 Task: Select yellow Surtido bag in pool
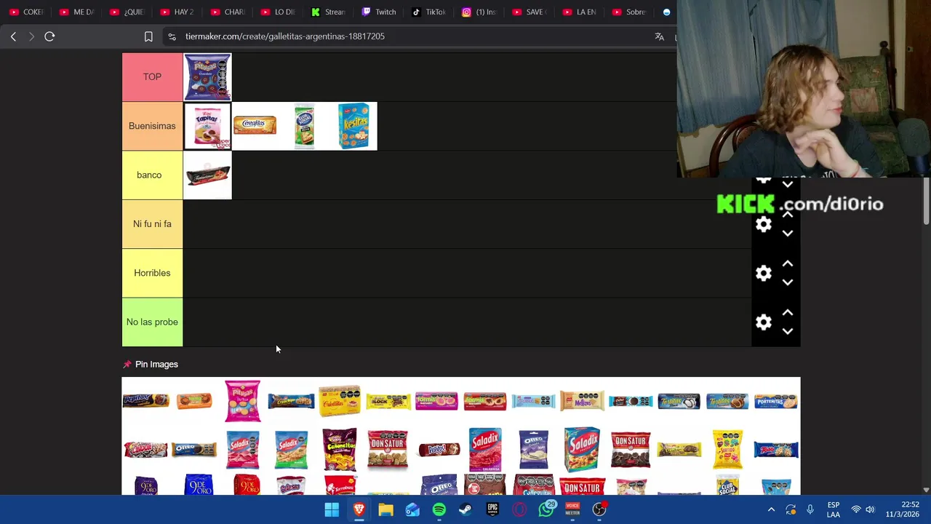tap(727, 450)
